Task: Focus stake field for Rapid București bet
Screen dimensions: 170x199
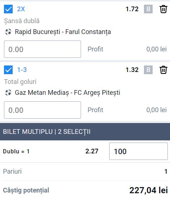Action: click(x=43, y=49)
